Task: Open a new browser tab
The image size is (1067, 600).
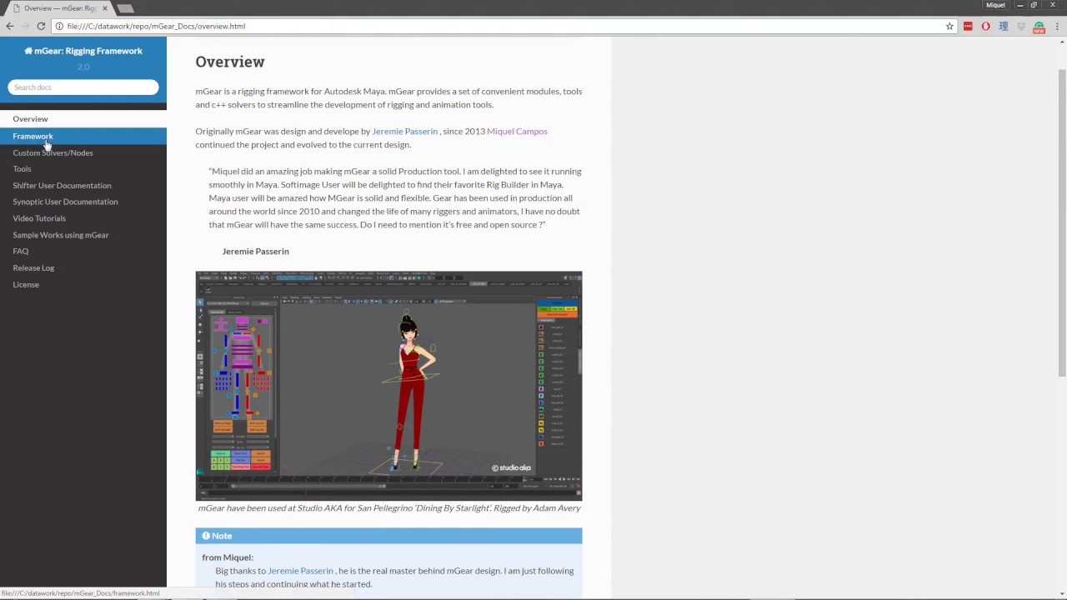Action: tap(125, 8)
